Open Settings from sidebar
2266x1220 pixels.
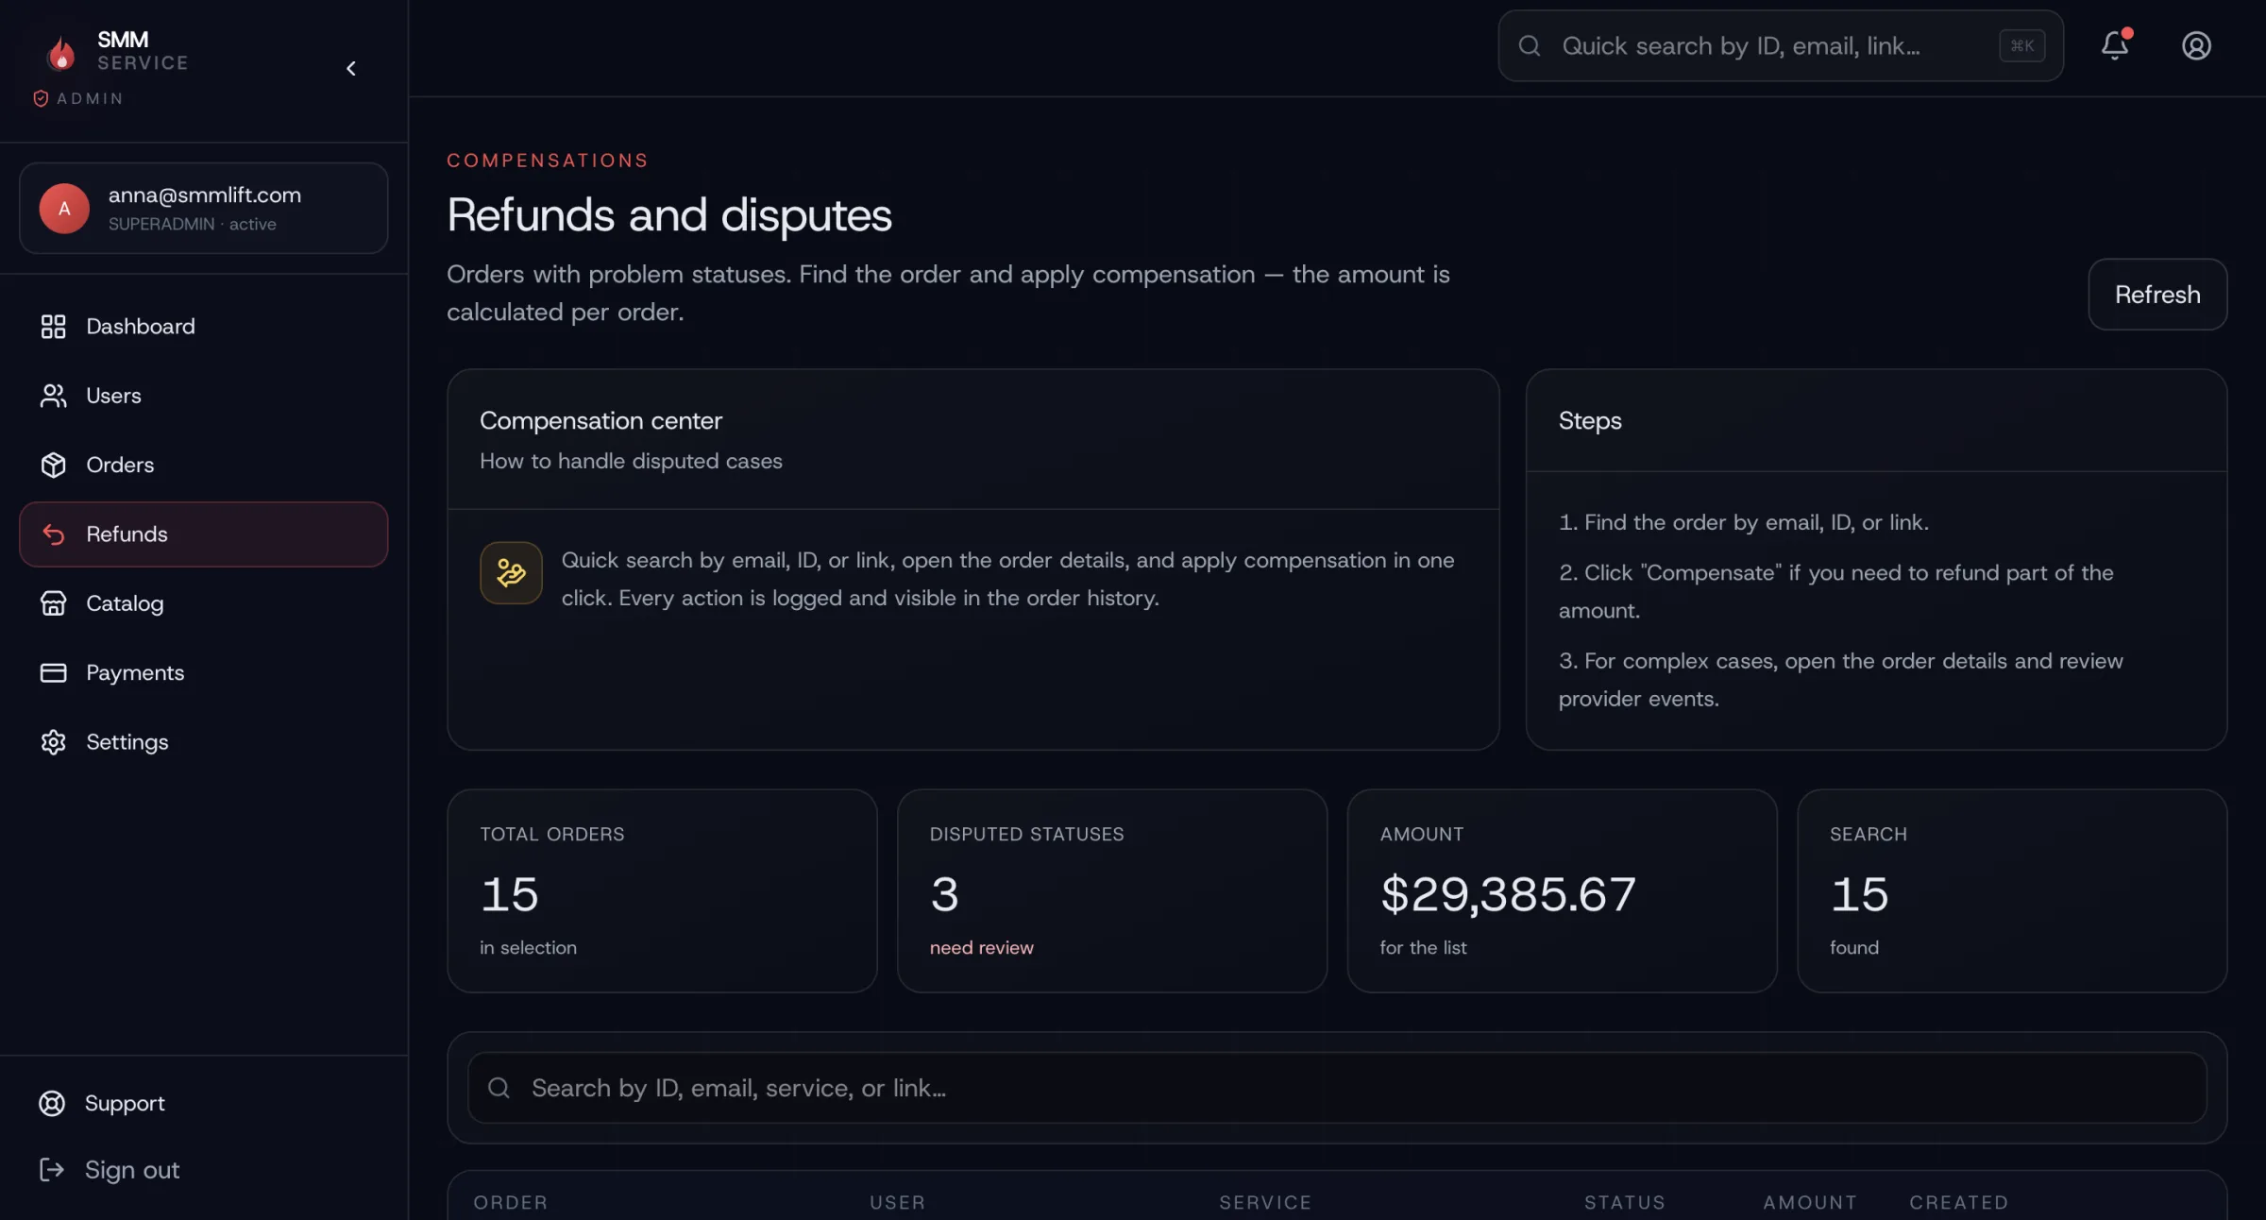(127, 742)
